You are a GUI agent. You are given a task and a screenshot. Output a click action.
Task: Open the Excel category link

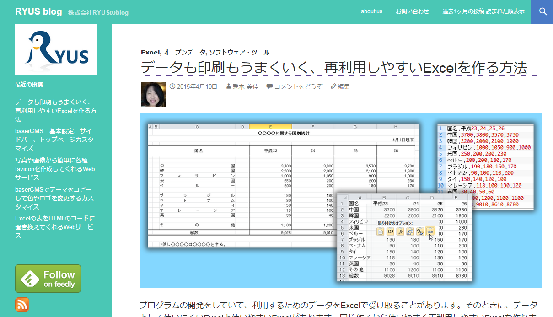pos(150,52)
